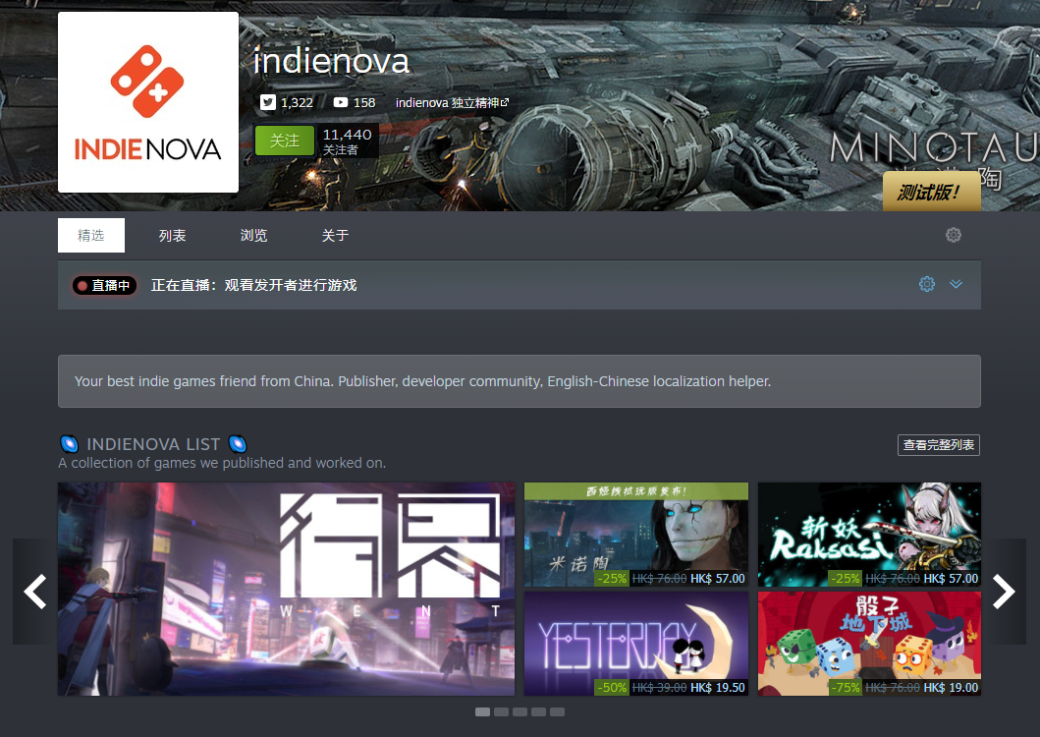The height and width of the screenshot is (737, 1040).
Task: Open the YouTube icon with 158 subscribers
Action: coord(340,102)
